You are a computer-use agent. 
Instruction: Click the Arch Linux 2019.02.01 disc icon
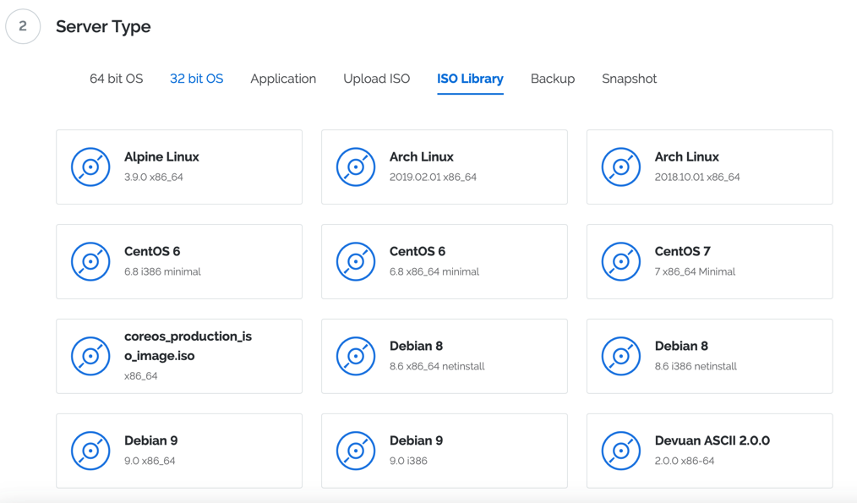point(356,167)
